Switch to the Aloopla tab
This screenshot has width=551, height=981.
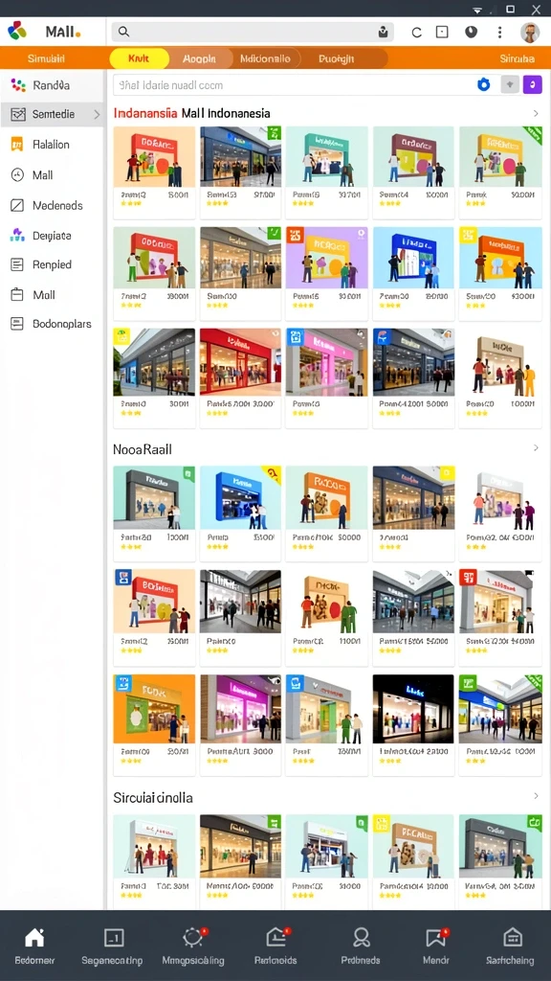click(x=199, y=58)
